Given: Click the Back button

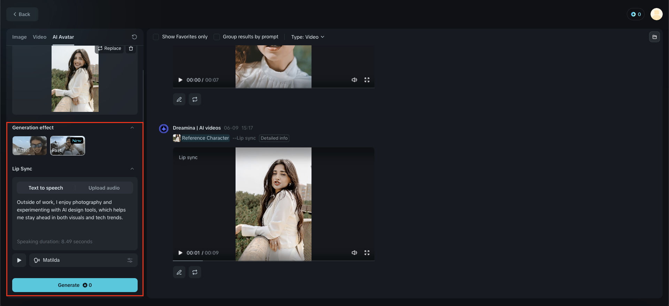Looking at the screenshot, I should 22,14.
